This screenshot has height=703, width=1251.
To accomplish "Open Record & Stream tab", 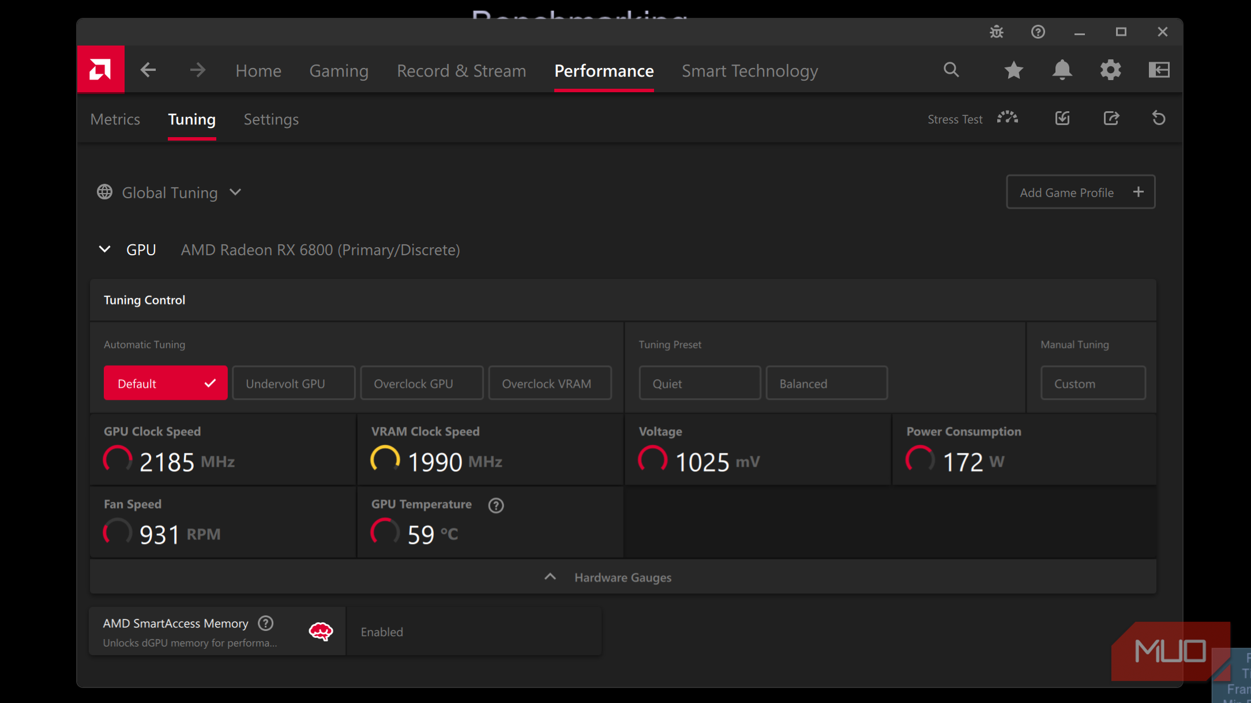I will [461, 70].
